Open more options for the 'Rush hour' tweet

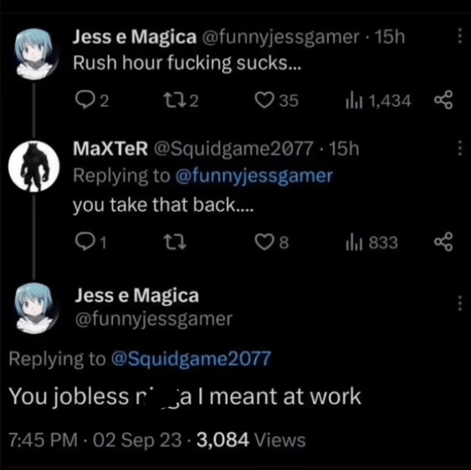coord(459,38)
